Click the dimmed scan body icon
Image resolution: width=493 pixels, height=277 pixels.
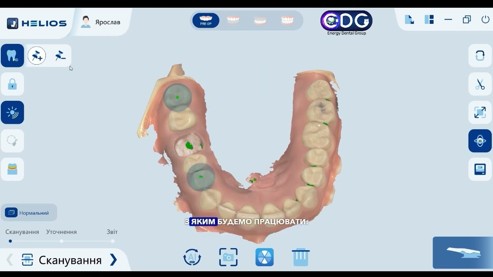tap(12, 141)
